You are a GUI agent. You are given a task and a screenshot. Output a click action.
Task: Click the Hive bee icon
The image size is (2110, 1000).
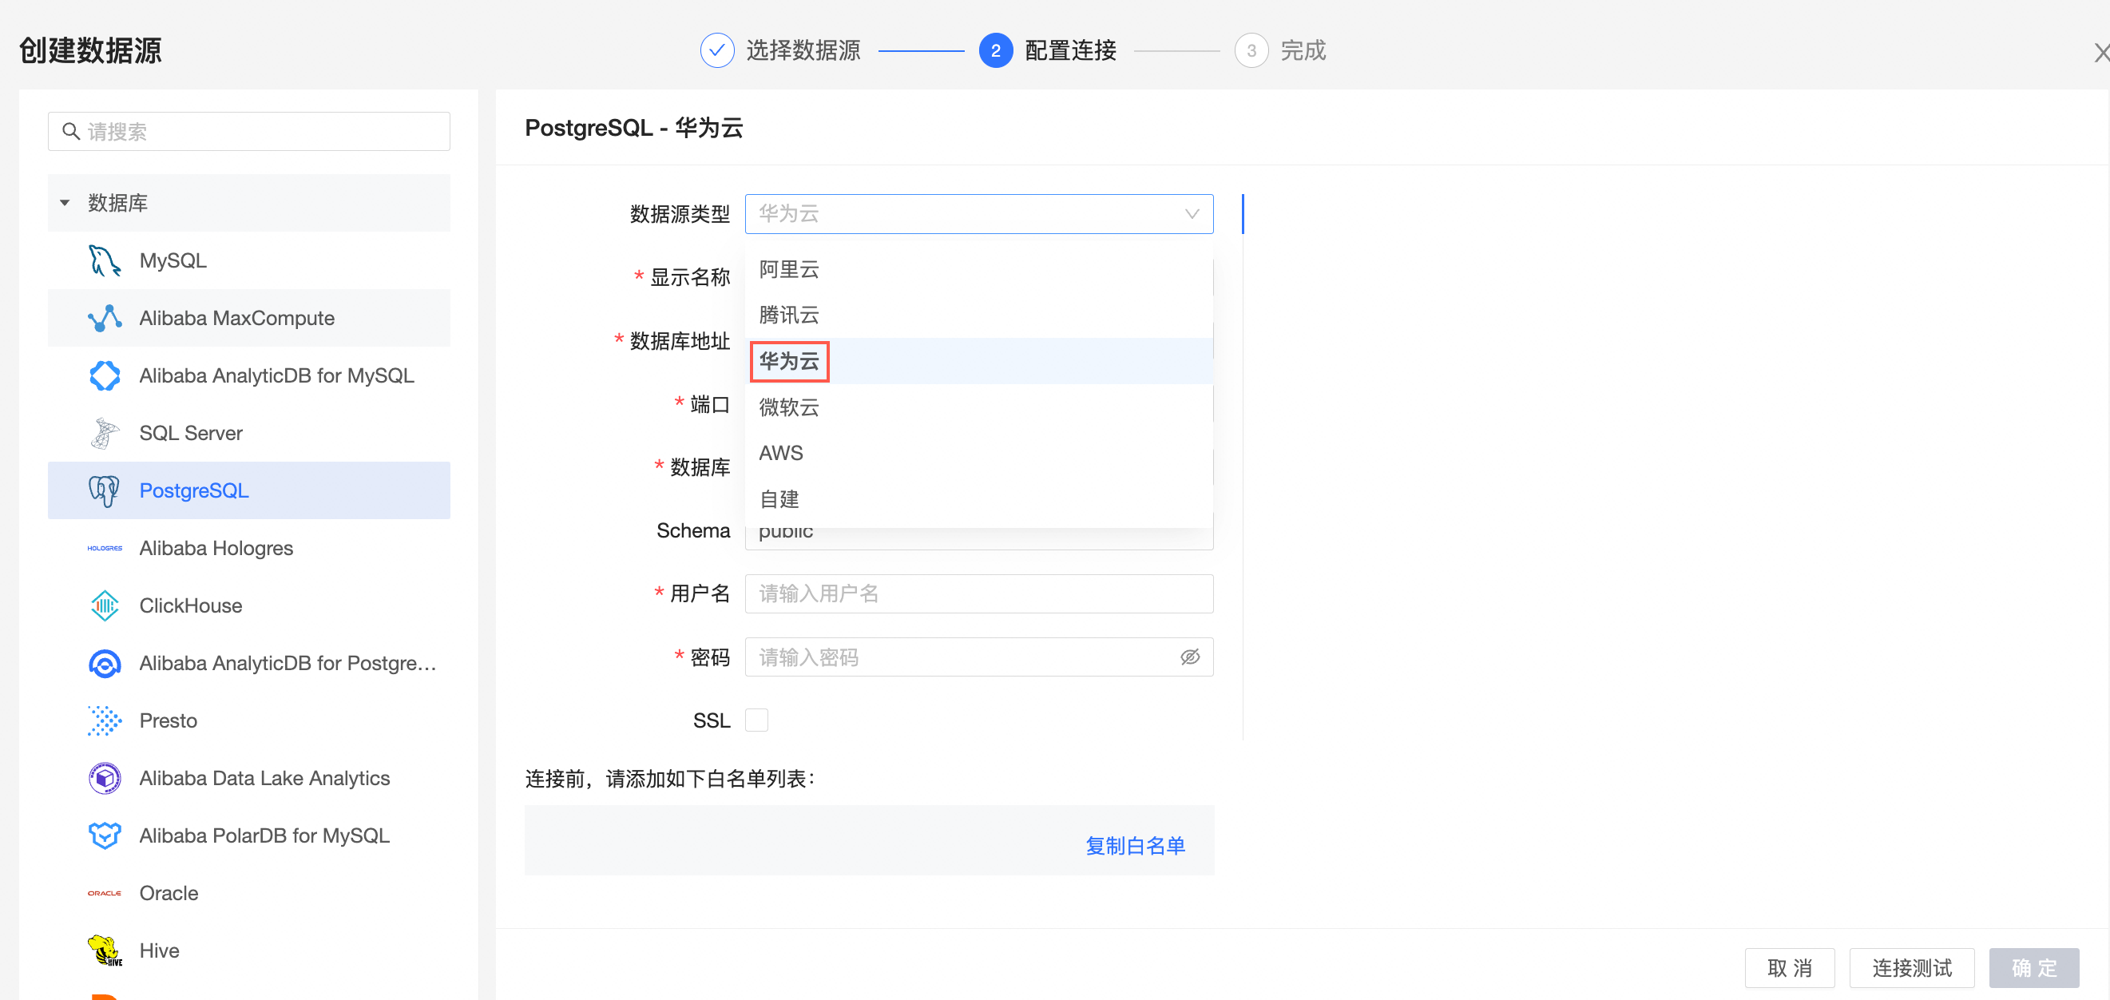click(104, 950)
